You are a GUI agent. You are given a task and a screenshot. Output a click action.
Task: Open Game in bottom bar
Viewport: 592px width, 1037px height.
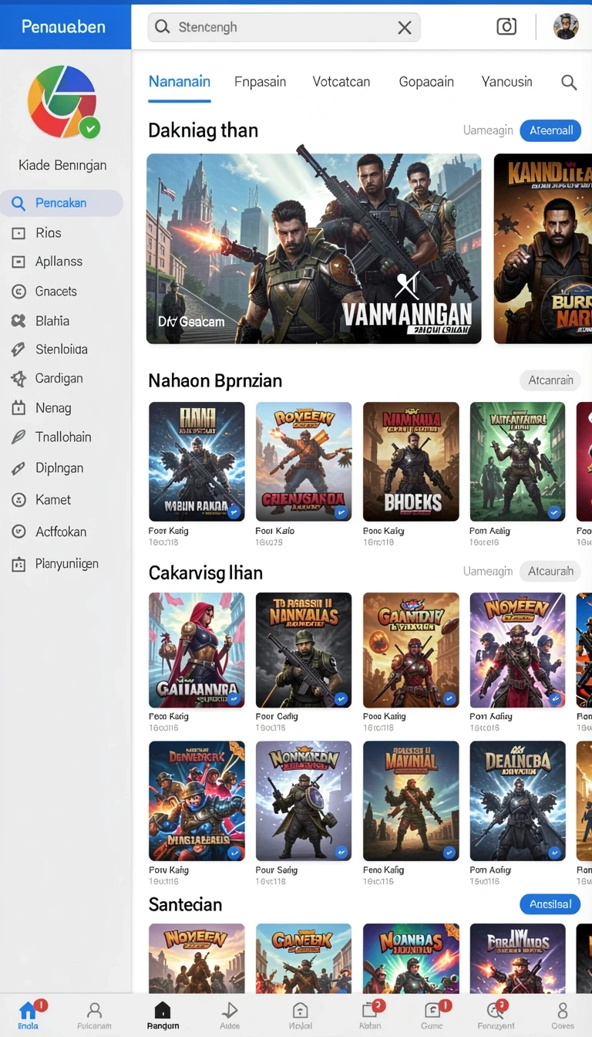432,1015
